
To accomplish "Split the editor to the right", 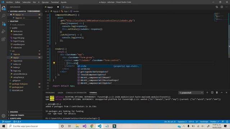I will point(222,7).
